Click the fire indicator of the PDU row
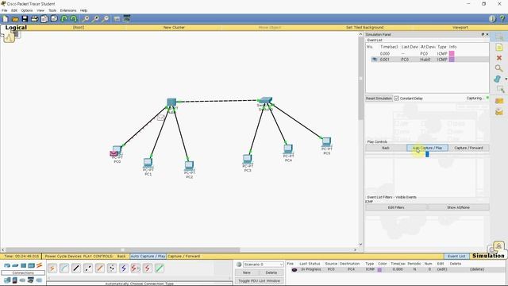Viewport: 508px width, 286px height. (x=294, y=269)
